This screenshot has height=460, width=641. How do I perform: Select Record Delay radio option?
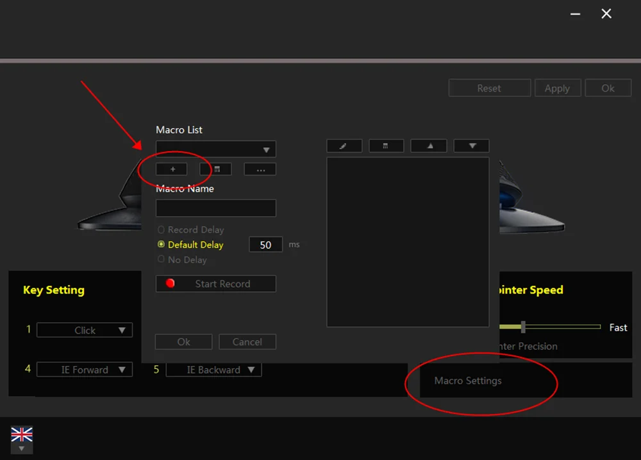(161, 229)
